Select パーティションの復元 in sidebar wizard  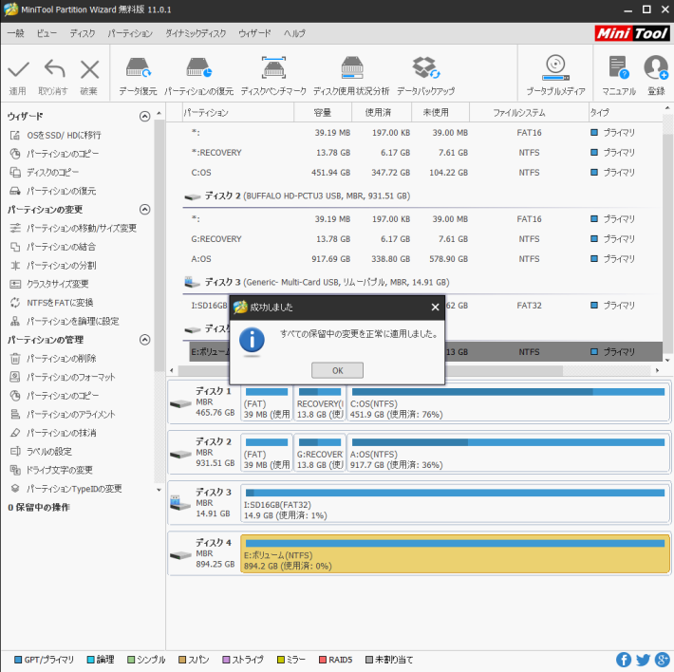point(52,191)
